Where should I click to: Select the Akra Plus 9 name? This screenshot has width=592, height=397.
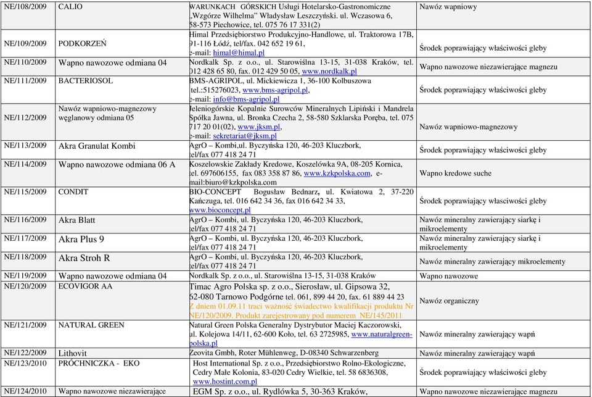coord(81,240)
